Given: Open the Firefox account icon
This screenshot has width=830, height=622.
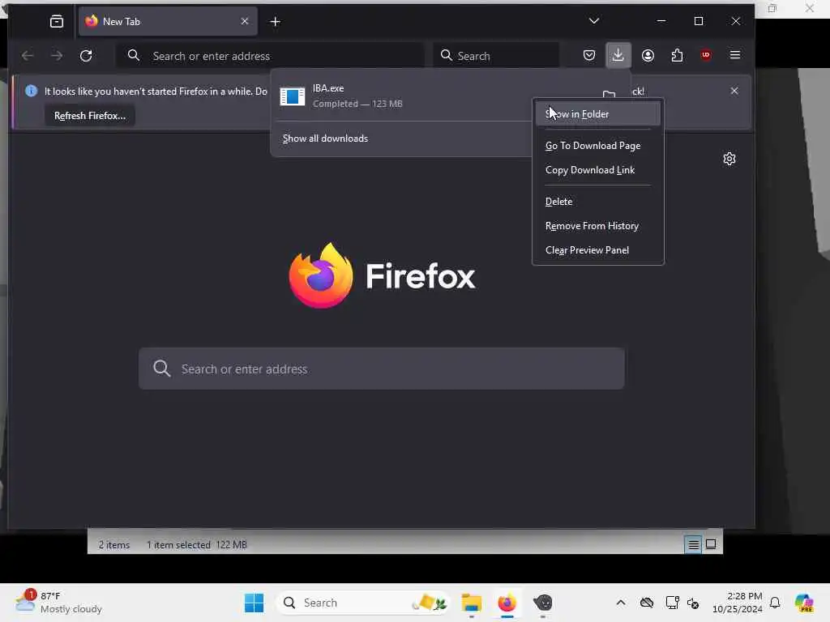Looking at the screenshot, I should click(x=648, y=56).
